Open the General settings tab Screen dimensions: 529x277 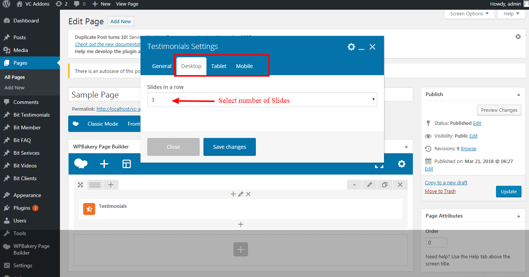161,66
